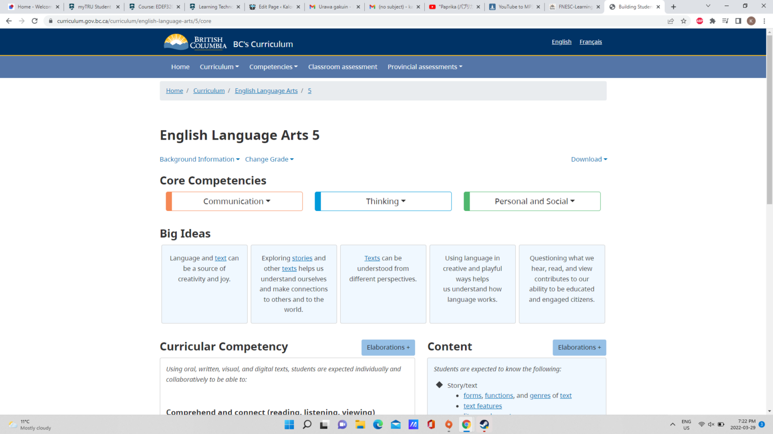
Task: Open the Adblock Plus extension icon
Action: [699, 21]
